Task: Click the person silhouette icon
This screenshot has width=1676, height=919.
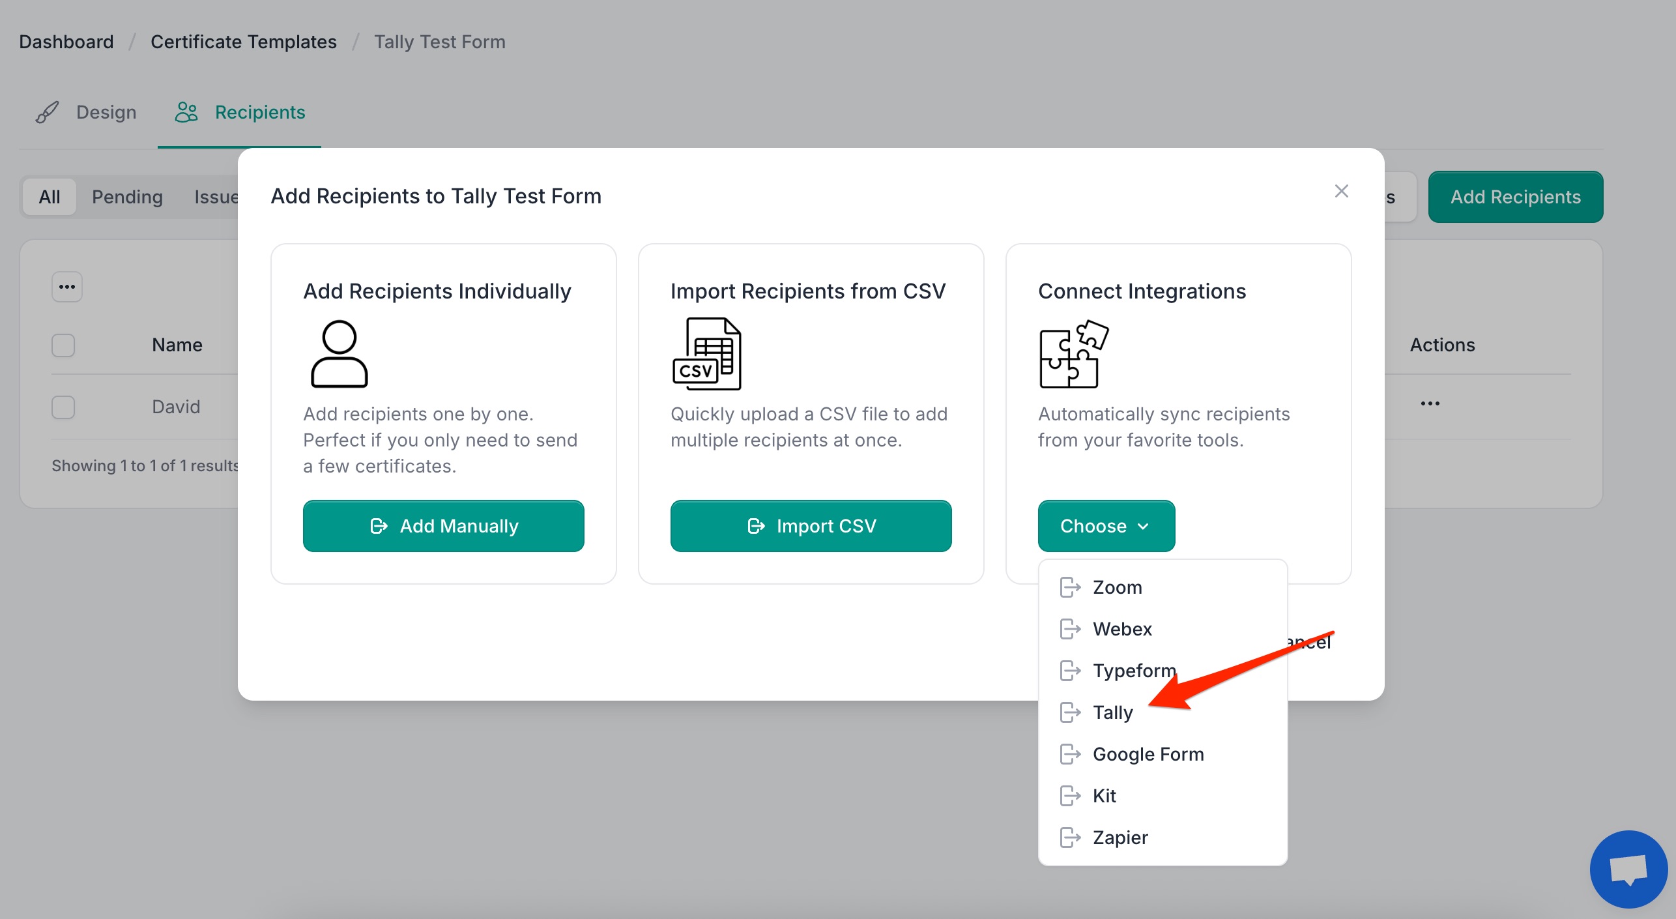Action: coord(339,354)
